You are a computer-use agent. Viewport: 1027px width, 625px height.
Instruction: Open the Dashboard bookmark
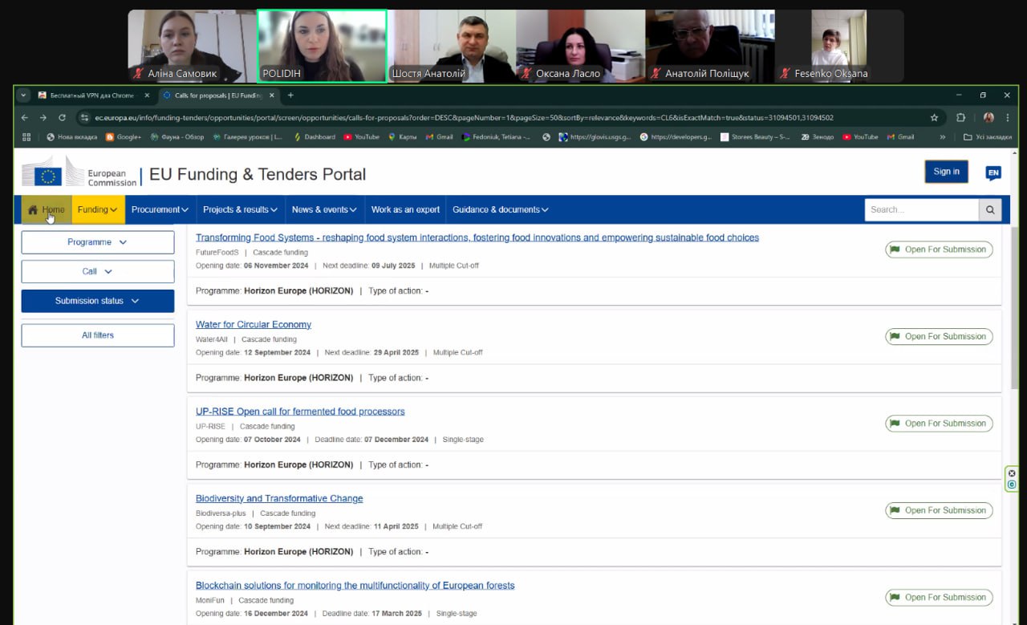tap(315, 137)
